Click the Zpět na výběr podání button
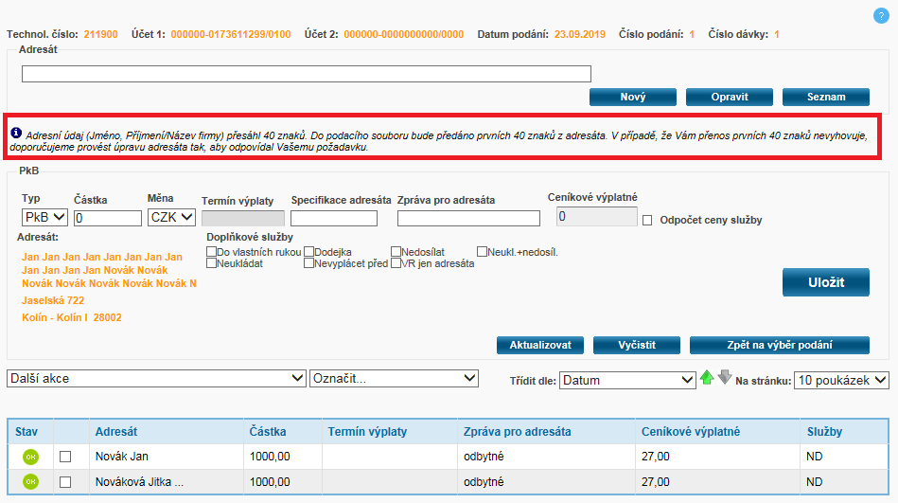Image resolution: width=898 pixels, height=503 pixels. (x=779, y=345)
